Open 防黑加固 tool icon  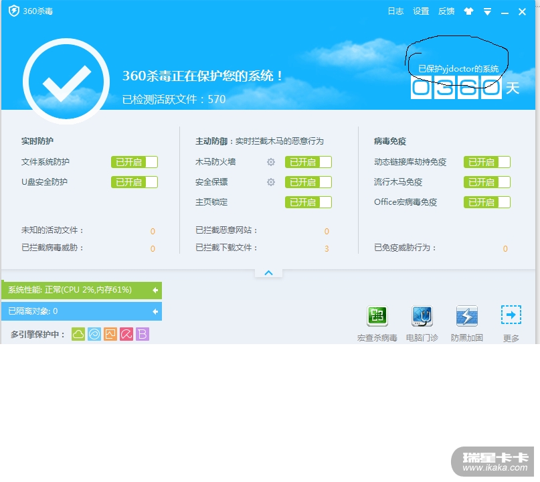point(466,316)
